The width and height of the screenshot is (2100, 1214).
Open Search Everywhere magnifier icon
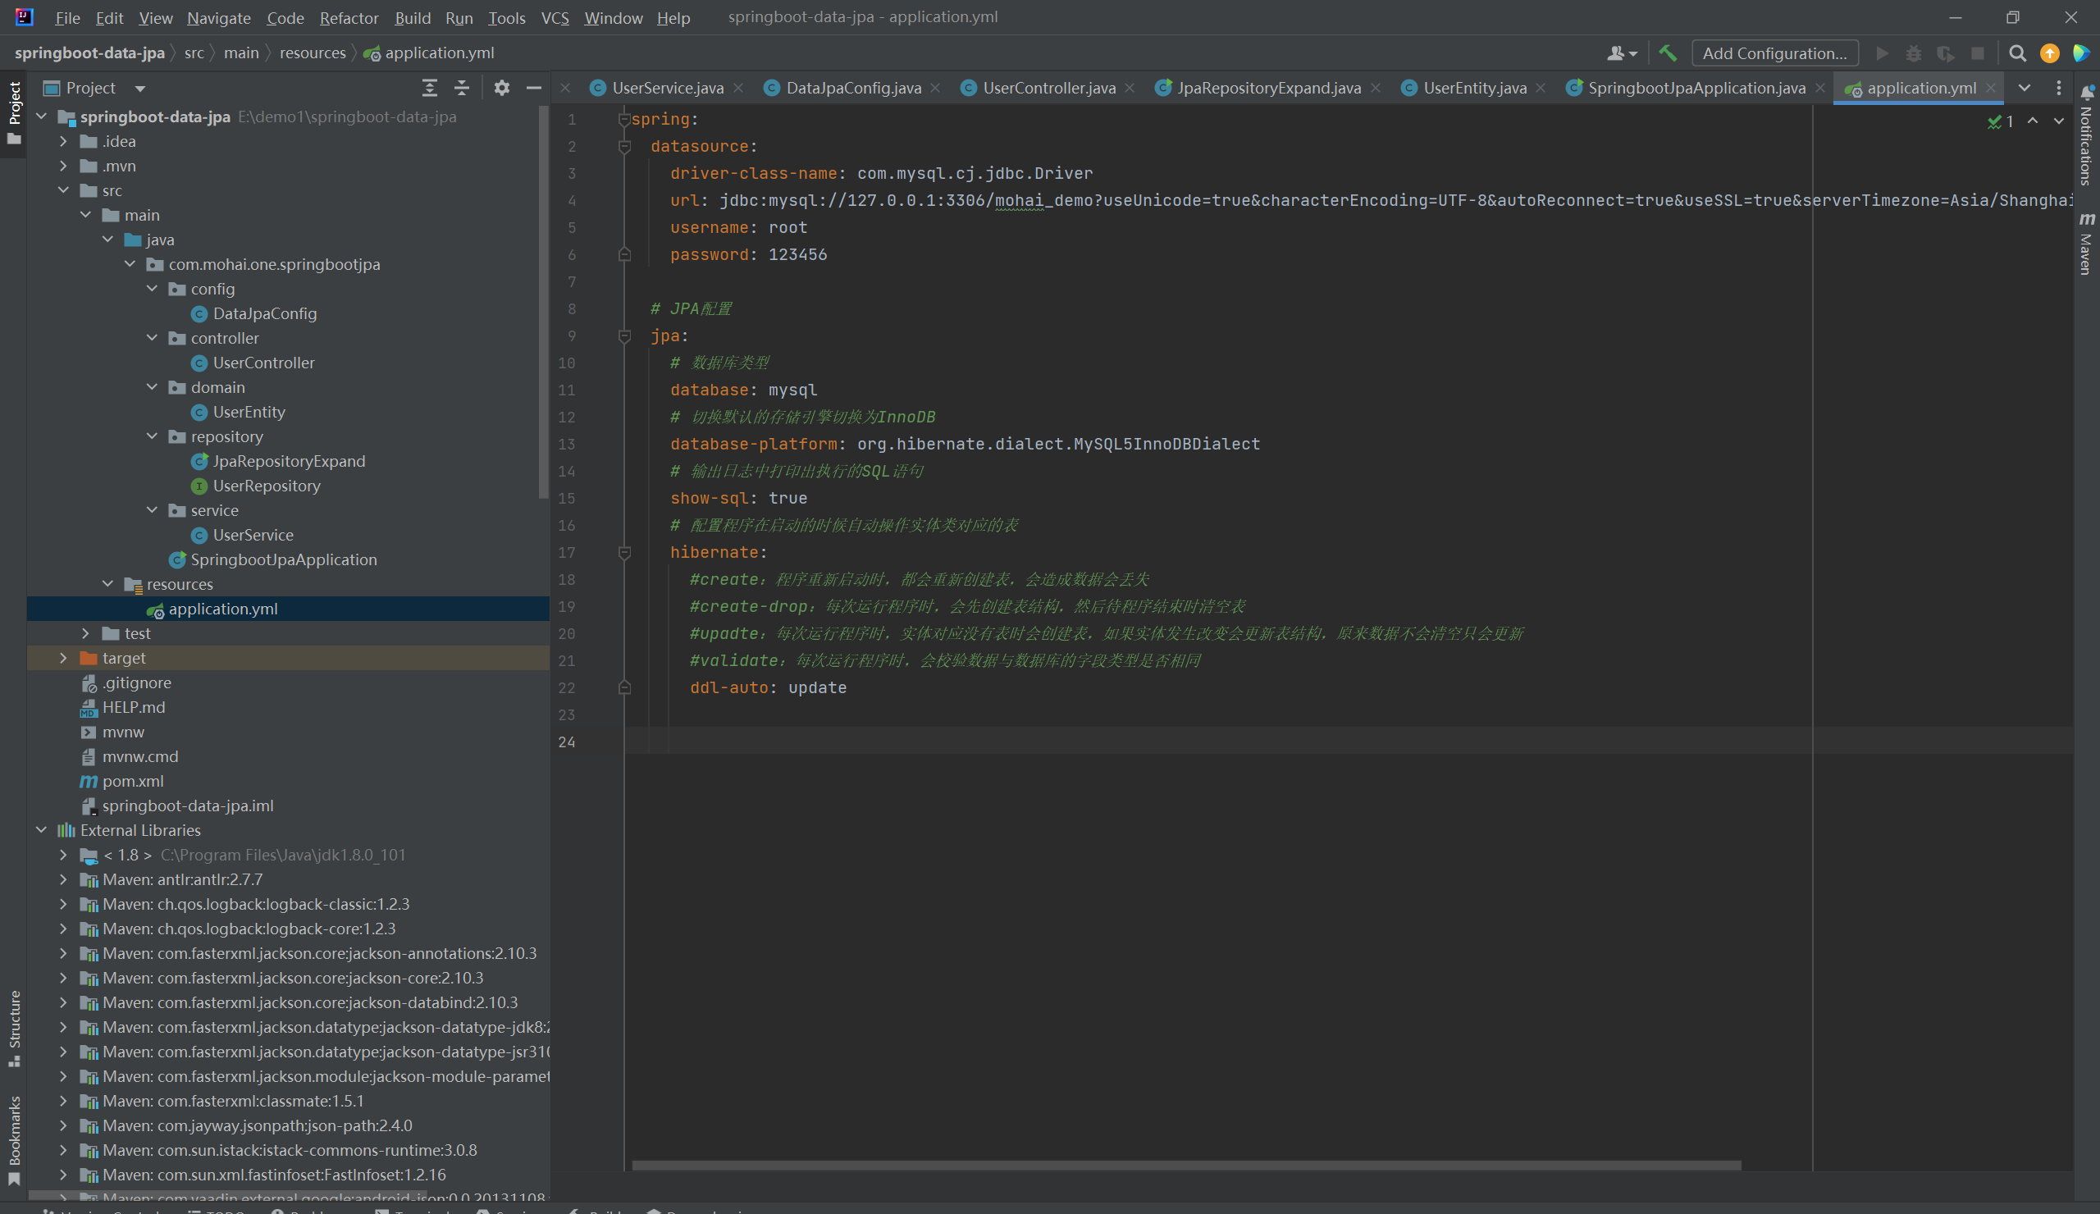2017,53
